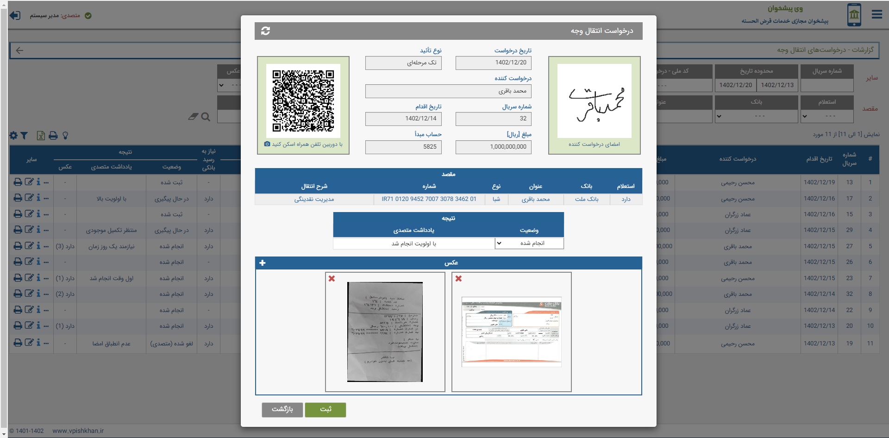This screenshot has width=889, height=438.
Task: Open the handwritten paper thumbnail image
Action: click(x=385, y=332)
